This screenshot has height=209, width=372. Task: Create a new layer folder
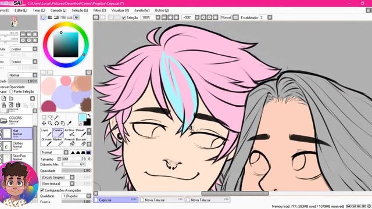[11, 98]
